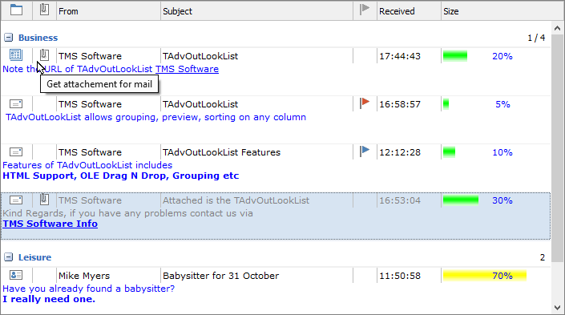
Task: Click the bold text 'I really need one.'
Action: 49,299
